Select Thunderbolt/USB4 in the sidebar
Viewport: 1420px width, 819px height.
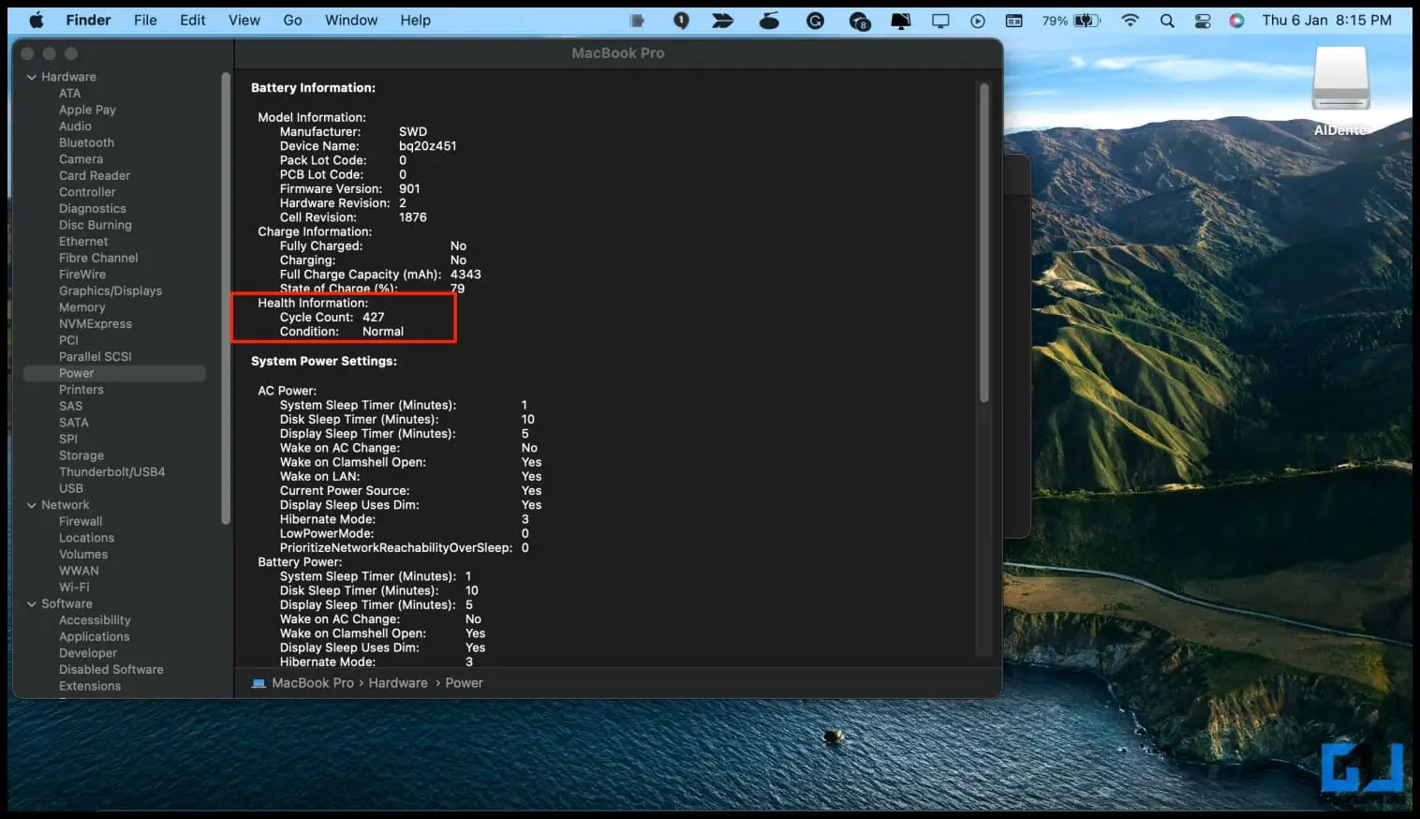pos(111,472)
